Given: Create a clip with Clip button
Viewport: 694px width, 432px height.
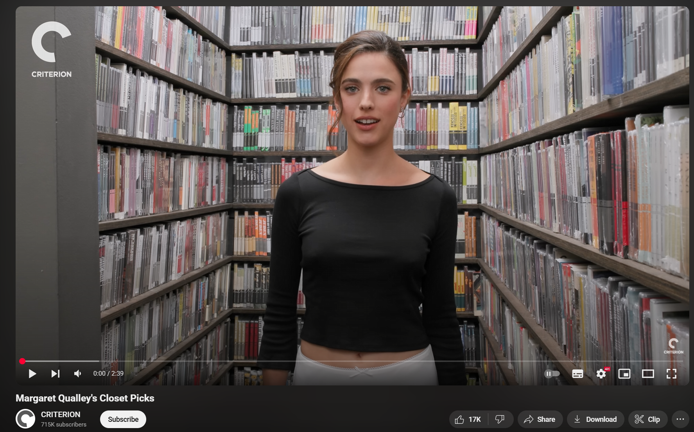Looking at the screenshot, I should 647,419.
